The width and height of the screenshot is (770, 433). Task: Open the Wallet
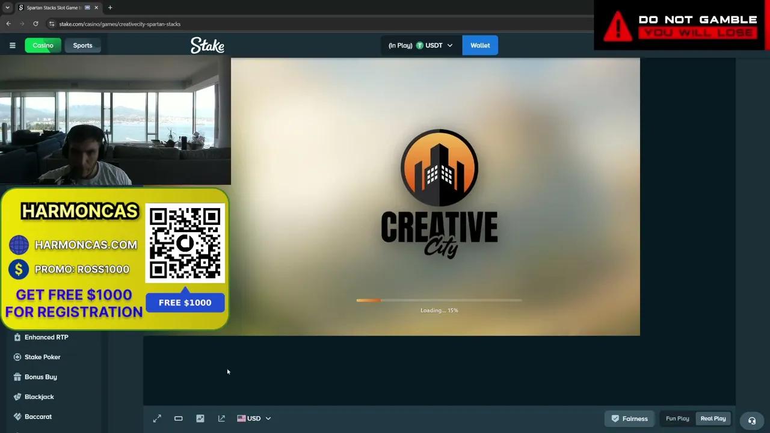coord(480,45)
